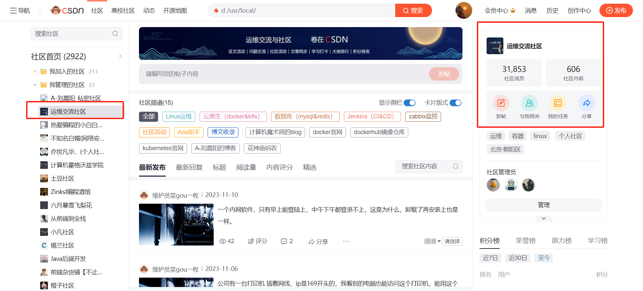Open the first post's author avatar
This screenshot has width=643, height=291.
pyautogui.click(x=144, y=195)
